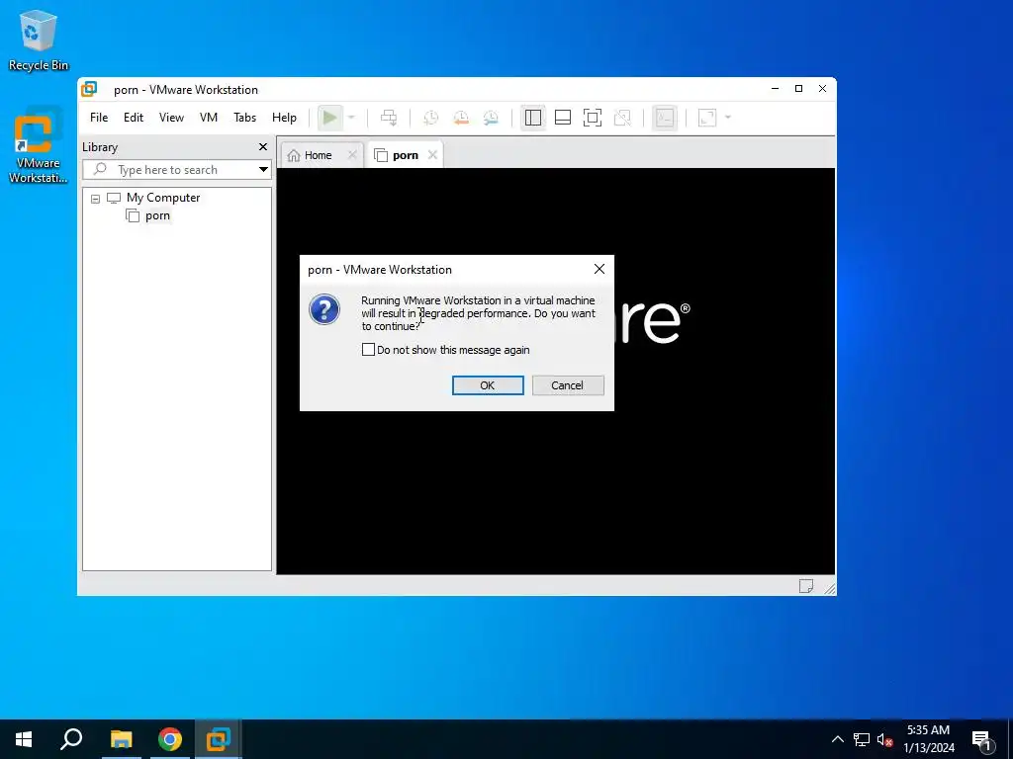Image resolution: width=1013 pixels, height=759 pixels.
Task: Show hidden system tray icons
Action: coord(837,739)
